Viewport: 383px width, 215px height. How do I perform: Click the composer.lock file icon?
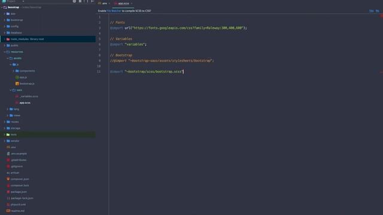pos(8,186)
